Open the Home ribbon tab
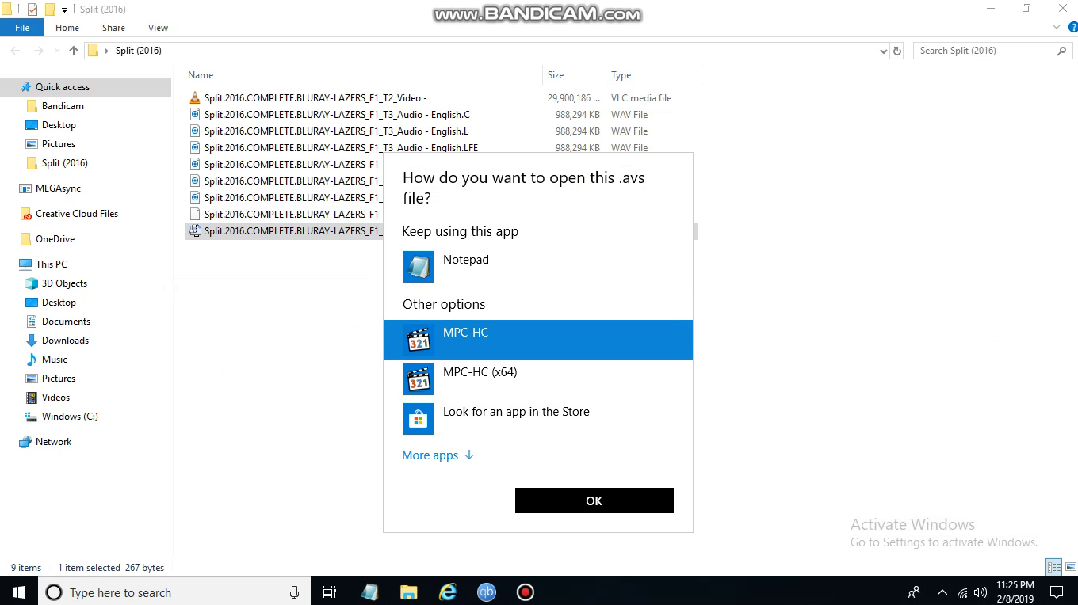This screenshot has width=1078, height=605. click(67, 28)
